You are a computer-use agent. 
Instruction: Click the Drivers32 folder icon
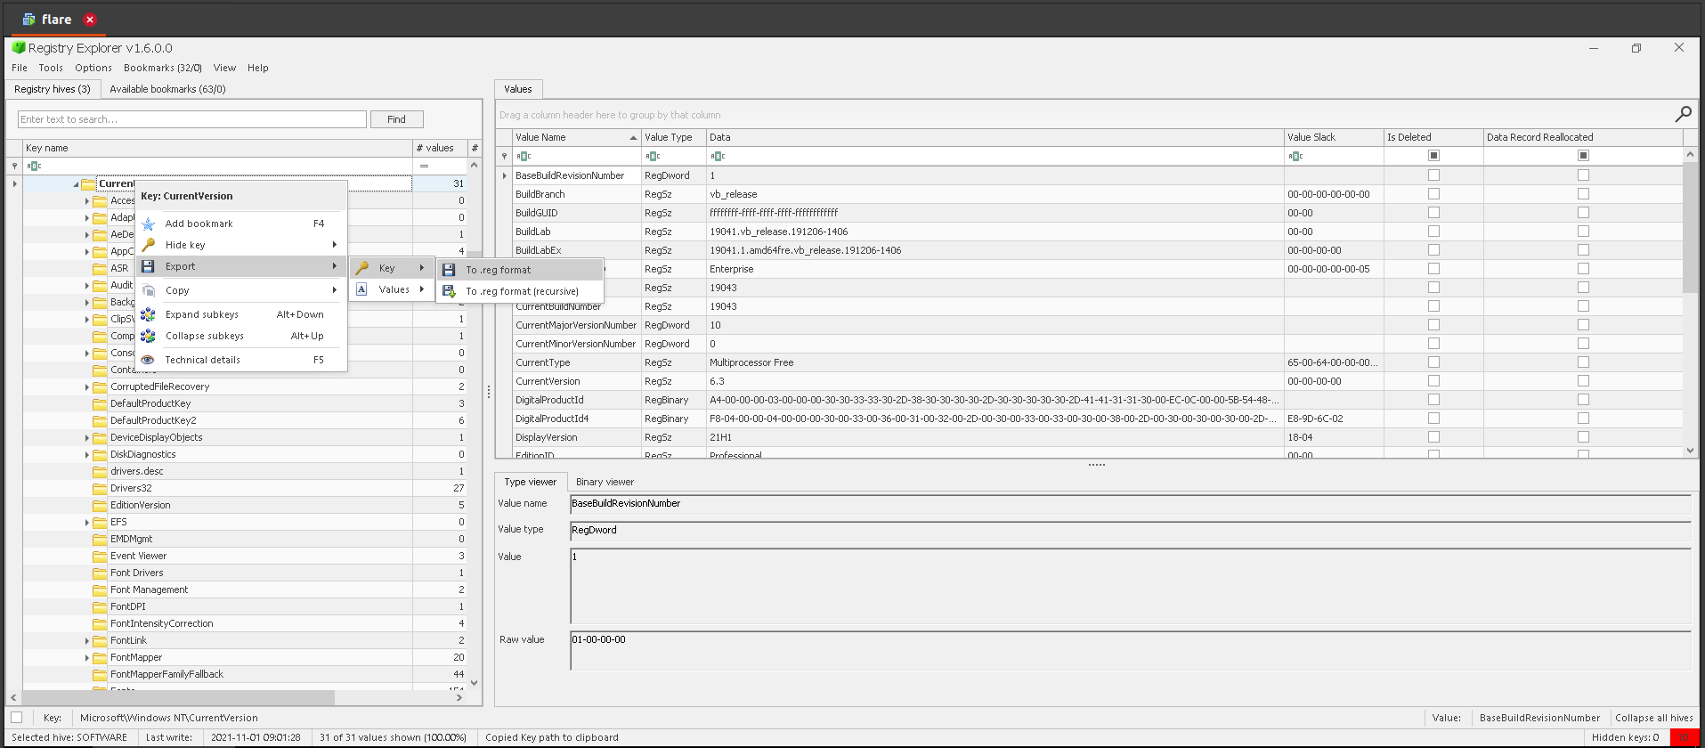100,488
